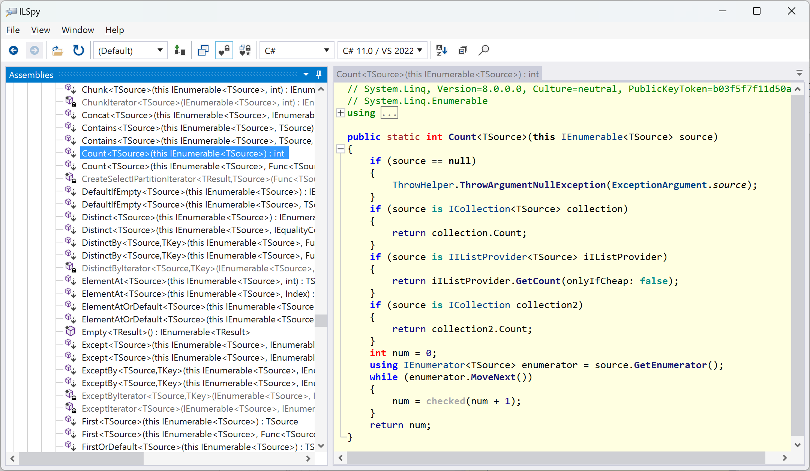Click icon beside DefaultIfEmpty<TSource>(...) : IE row
Screen dimensions: 810x471
tap(70, 191)
